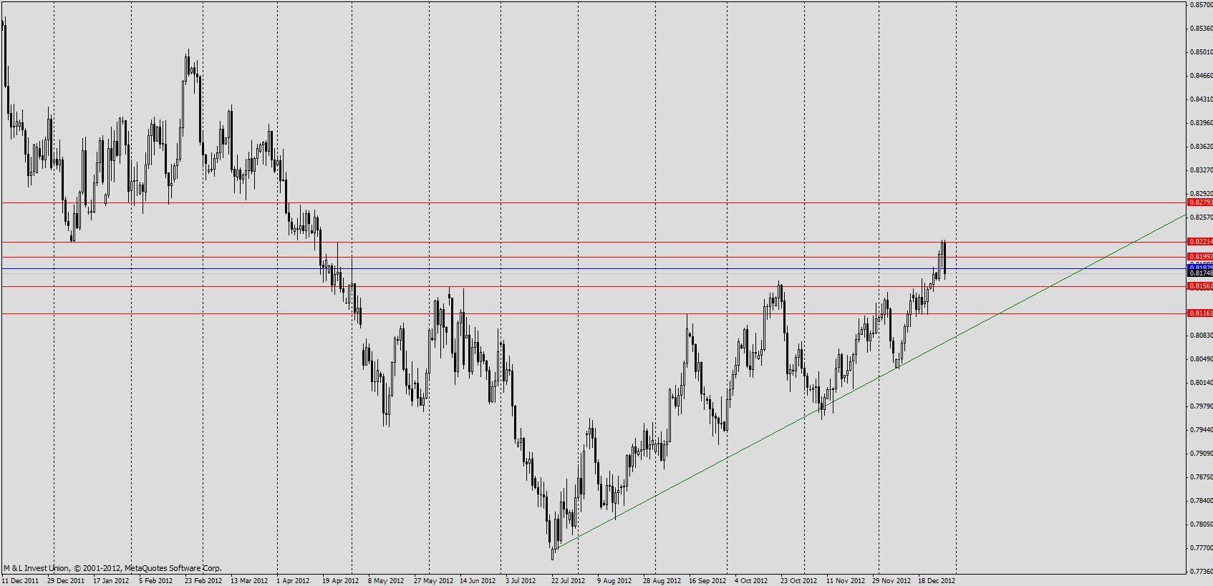Click the M & L Invest Union copyright text

point(112,568)
